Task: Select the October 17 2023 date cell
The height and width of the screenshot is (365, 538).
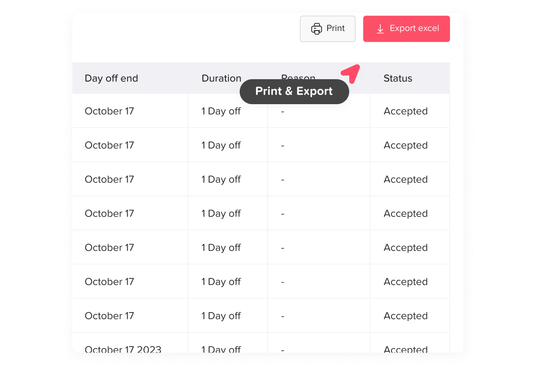Action: (123, 349)
